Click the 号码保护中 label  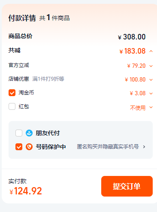pos(51,147)
